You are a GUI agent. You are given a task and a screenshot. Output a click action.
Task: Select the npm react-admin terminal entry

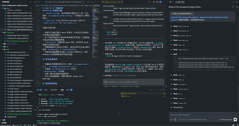[x=144, y=93]
